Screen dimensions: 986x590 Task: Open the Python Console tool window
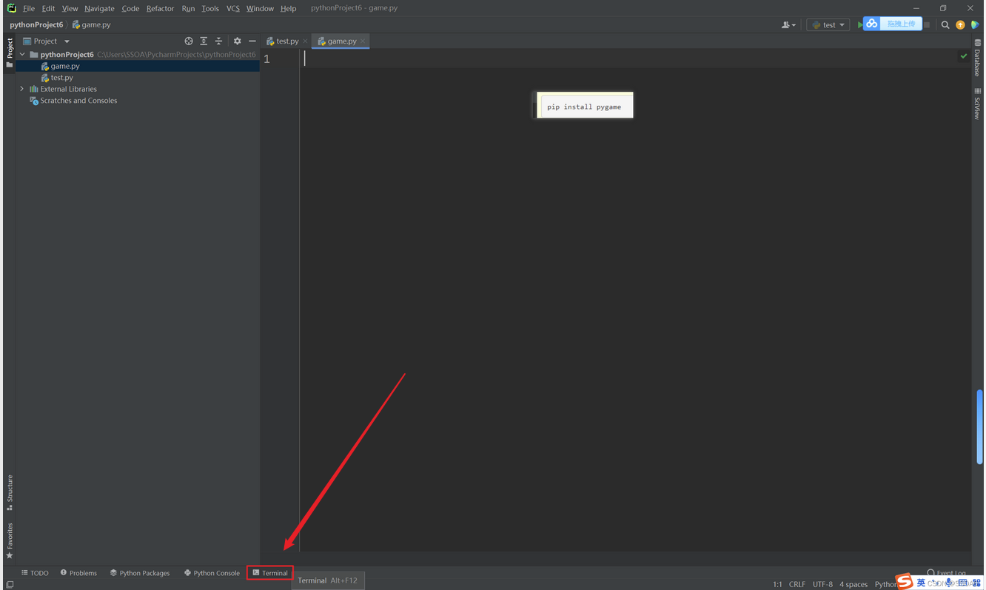(x=212, y=573)
